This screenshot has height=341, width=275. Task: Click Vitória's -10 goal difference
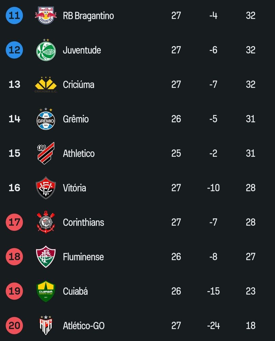point(213,188)
